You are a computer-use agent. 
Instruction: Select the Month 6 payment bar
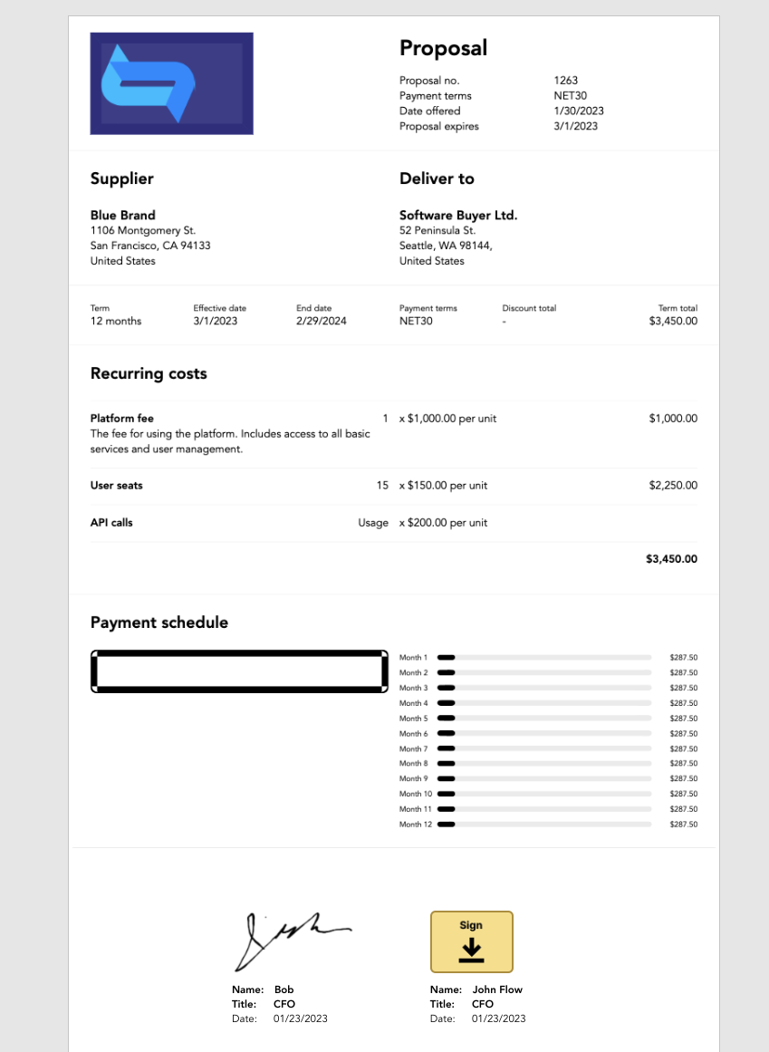tap(543, 733)
